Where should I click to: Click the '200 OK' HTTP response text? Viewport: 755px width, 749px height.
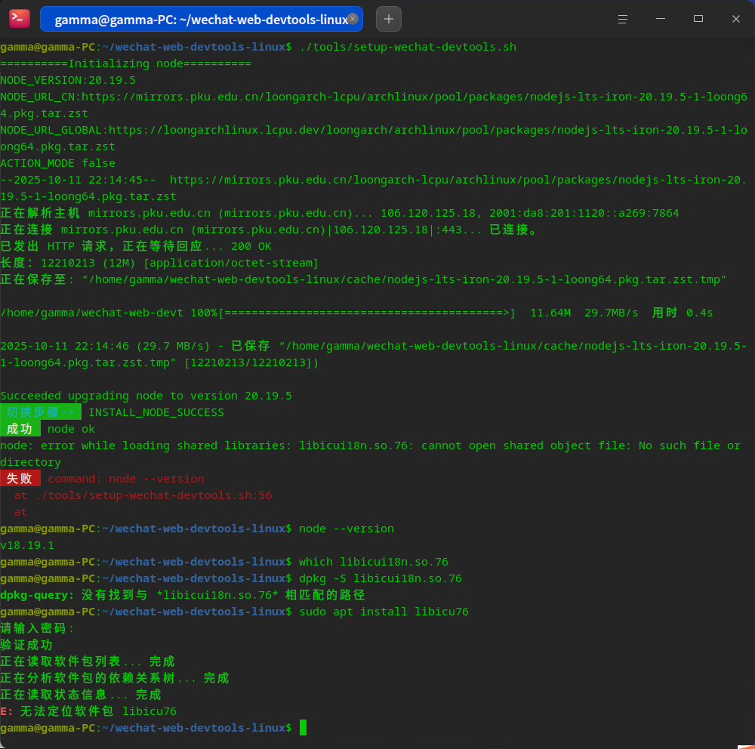(x=251, y=246)
